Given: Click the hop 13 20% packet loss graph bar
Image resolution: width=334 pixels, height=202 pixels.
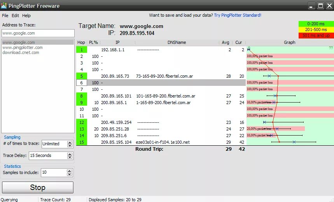Looking at the screenshot, I should point(276,129).
